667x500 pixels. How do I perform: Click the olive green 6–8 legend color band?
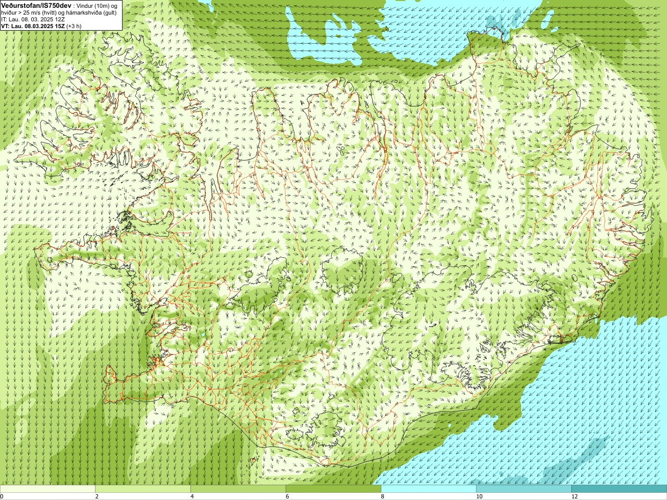coord(333,489)
